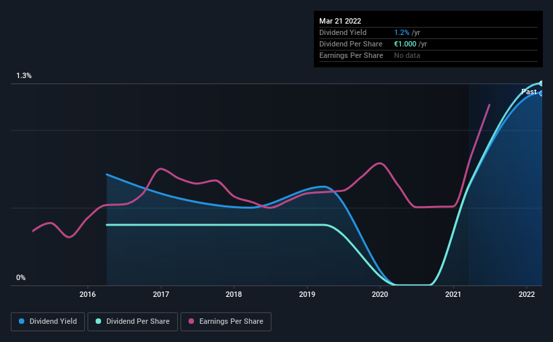The image size is (553, 342).
Task: Click the 2021 x-axis year label
Action: pyautogui.click(x=453, y=294)
